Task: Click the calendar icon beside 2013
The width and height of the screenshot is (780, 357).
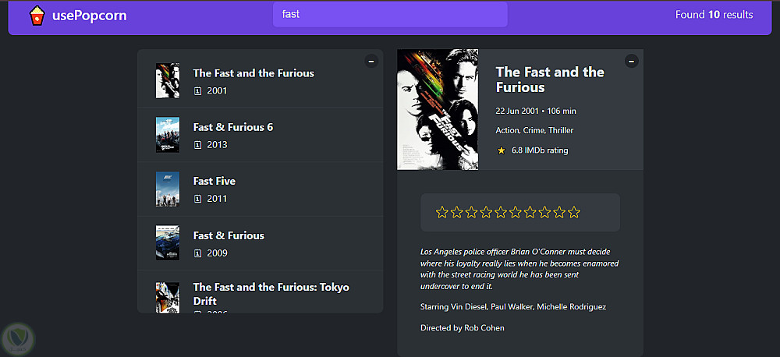Action: pos(197,145)
